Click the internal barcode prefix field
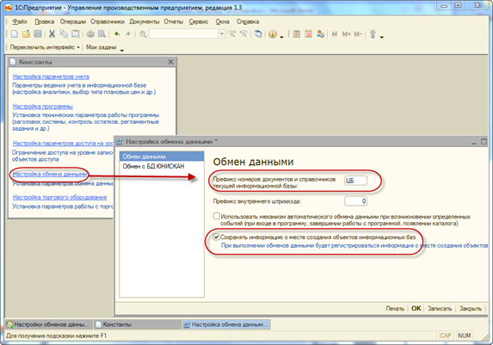The width and height of the screenshot is (493, 345). [x=355, y=201]
